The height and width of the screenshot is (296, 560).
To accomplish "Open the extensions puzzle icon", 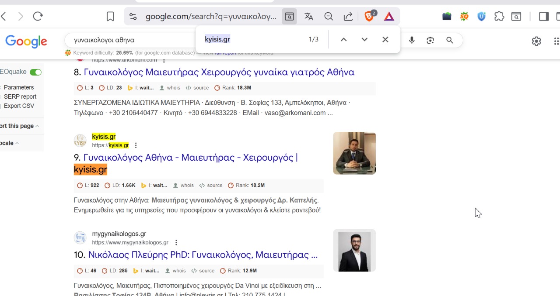I will click(499, 17).
